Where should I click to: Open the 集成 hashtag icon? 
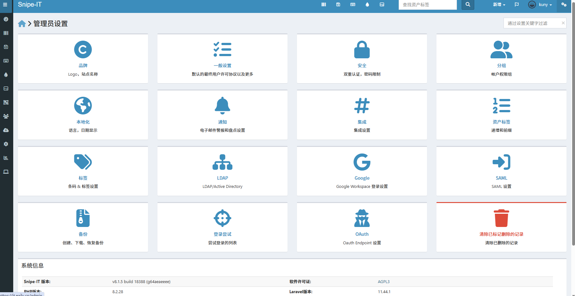click(x=362, y=106)
